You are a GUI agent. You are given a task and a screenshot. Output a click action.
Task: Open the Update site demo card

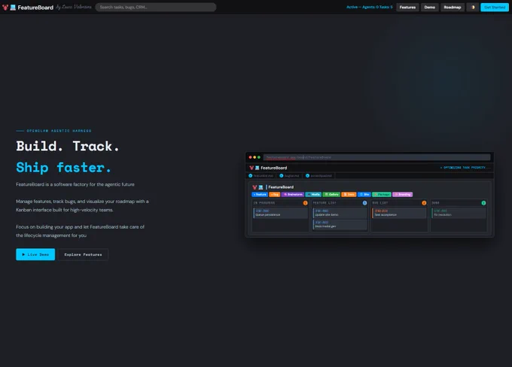coord(340,213)
